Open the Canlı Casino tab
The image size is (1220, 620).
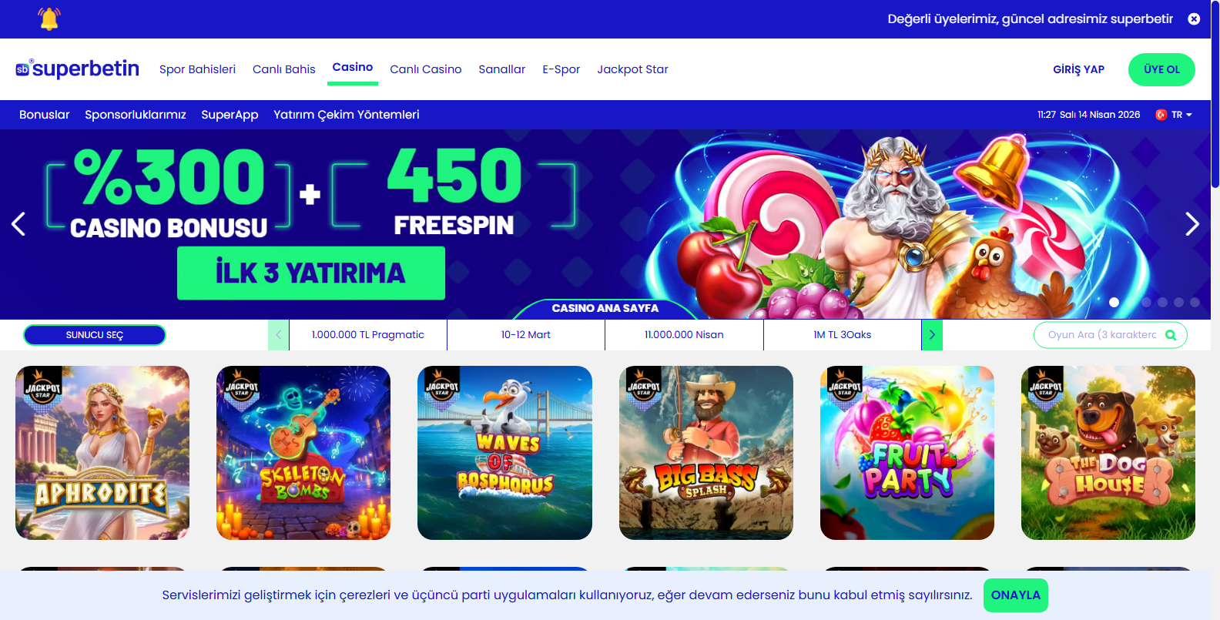(x=426, y=69)
